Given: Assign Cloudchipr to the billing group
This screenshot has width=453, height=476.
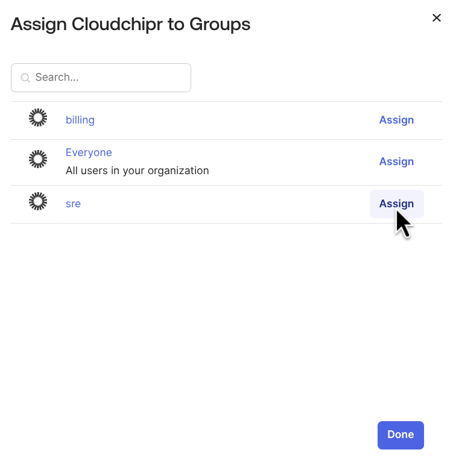Looking at the screenshot, I should (x=396, y=121).
